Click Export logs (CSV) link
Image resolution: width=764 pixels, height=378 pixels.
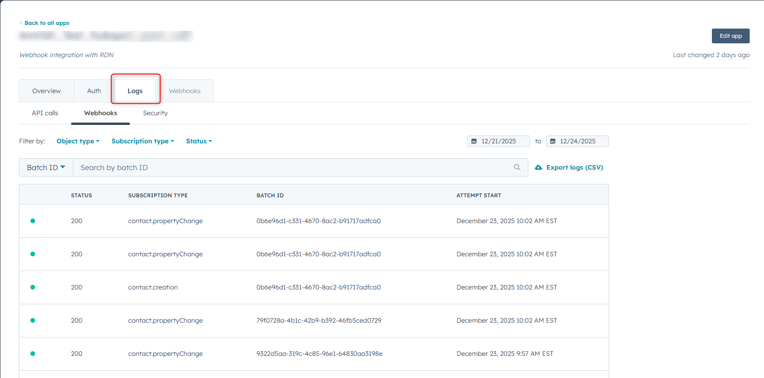coord(574,167)
